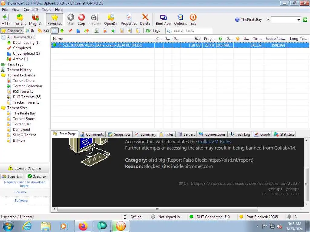Switch to the Statistics tab
This screenshot has width=310, height=232.
pos(284,134)
